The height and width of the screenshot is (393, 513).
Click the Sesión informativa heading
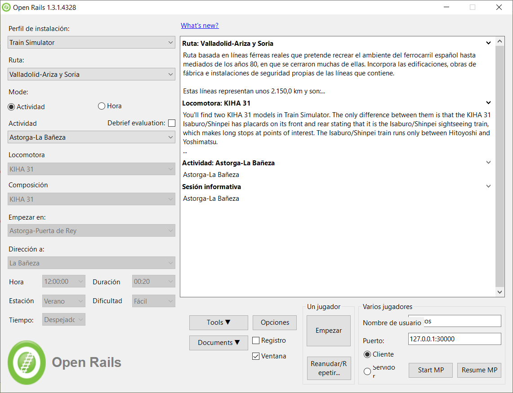[212, 187]
